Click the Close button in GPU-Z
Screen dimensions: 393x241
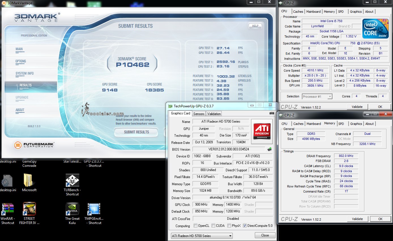(265, 235)
